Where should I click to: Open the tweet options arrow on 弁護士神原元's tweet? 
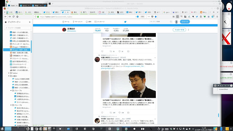[x=155, y=57]
